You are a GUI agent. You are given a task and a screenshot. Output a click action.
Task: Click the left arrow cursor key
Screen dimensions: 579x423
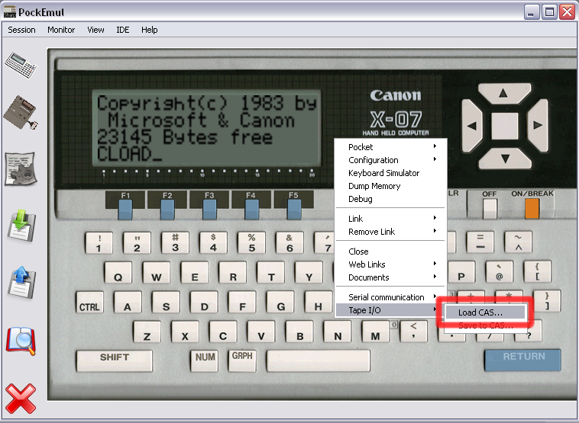(472, 126)
